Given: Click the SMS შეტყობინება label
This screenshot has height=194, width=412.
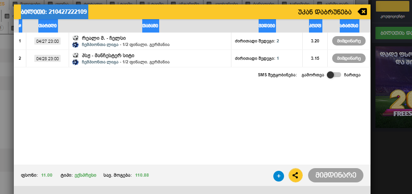Looking at the screenshot, I should (x=277, y=75).
